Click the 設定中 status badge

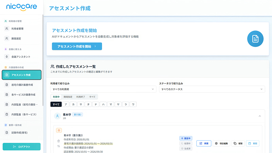click(x=186, y=138)
